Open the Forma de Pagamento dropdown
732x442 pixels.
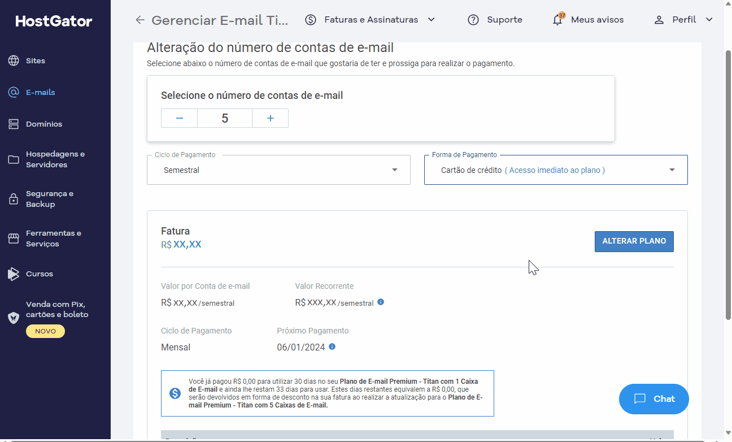556,170
